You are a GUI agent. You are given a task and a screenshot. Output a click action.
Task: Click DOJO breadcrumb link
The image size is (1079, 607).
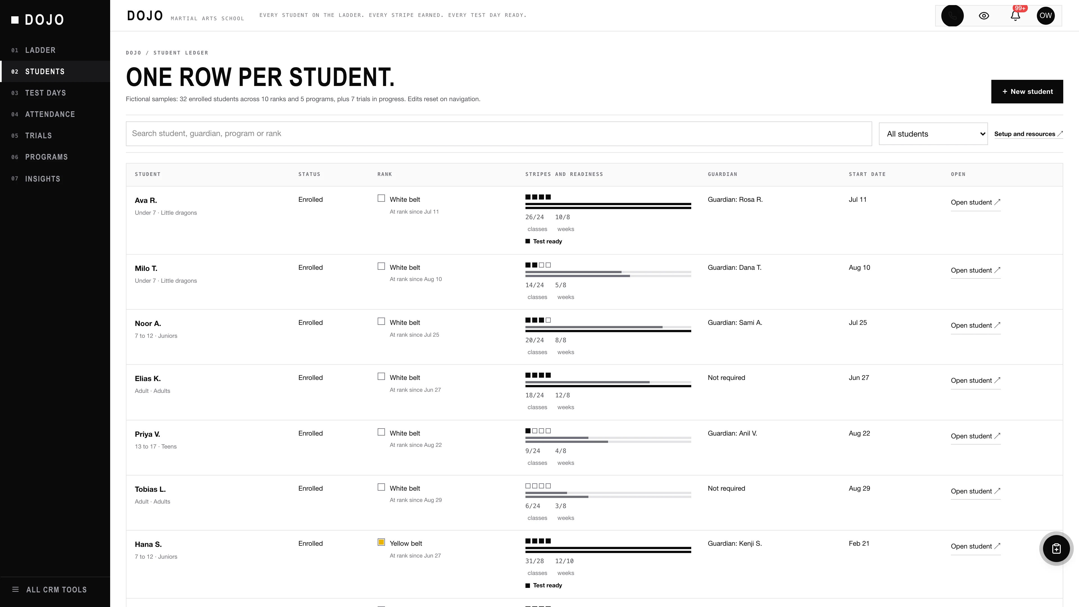coord(134,53)
